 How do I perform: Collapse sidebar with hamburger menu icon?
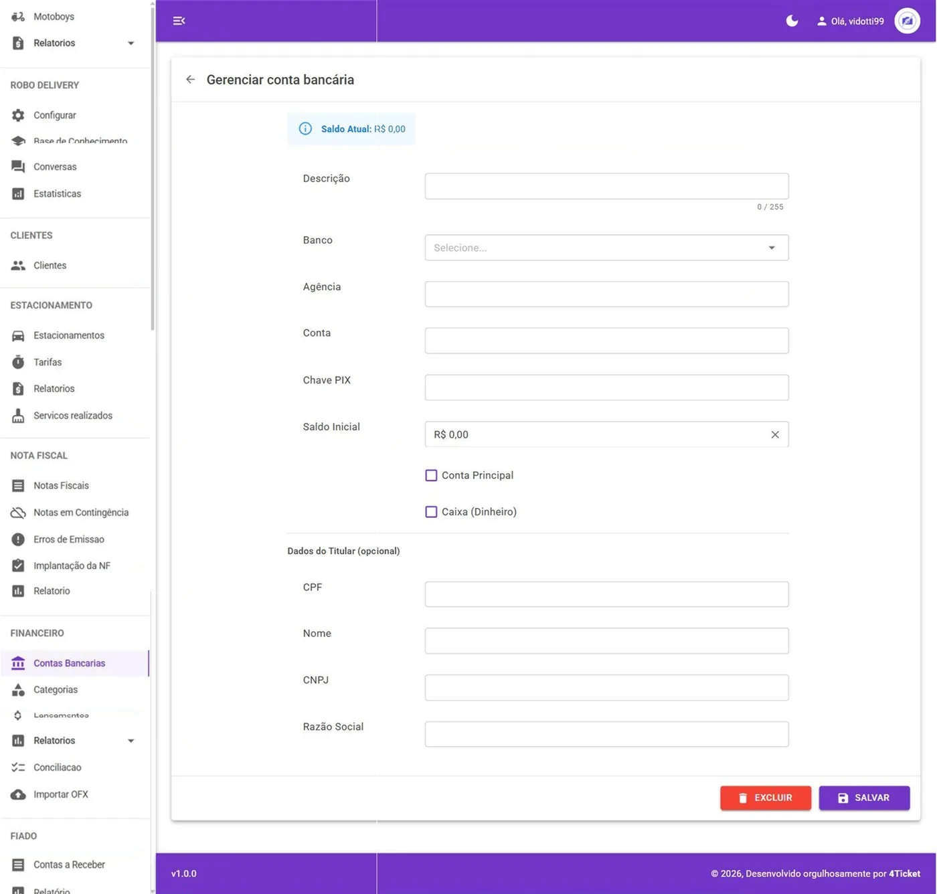coord(179,21)
